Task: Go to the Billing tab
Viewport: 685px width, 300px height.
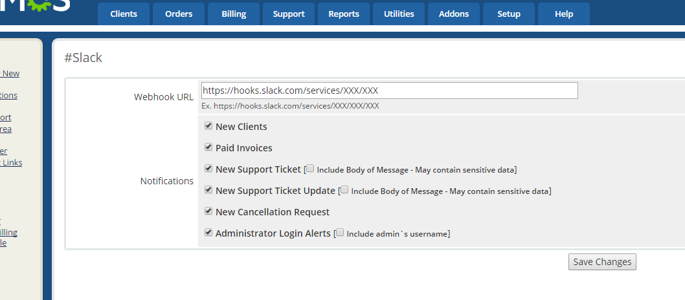Action: [234, 14]
